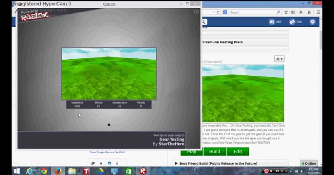Image resolution: width=334 pixels, height=175 pixels.
Task: Switch to Firefox on the taskbar
Action: click(x=58, y=171)
